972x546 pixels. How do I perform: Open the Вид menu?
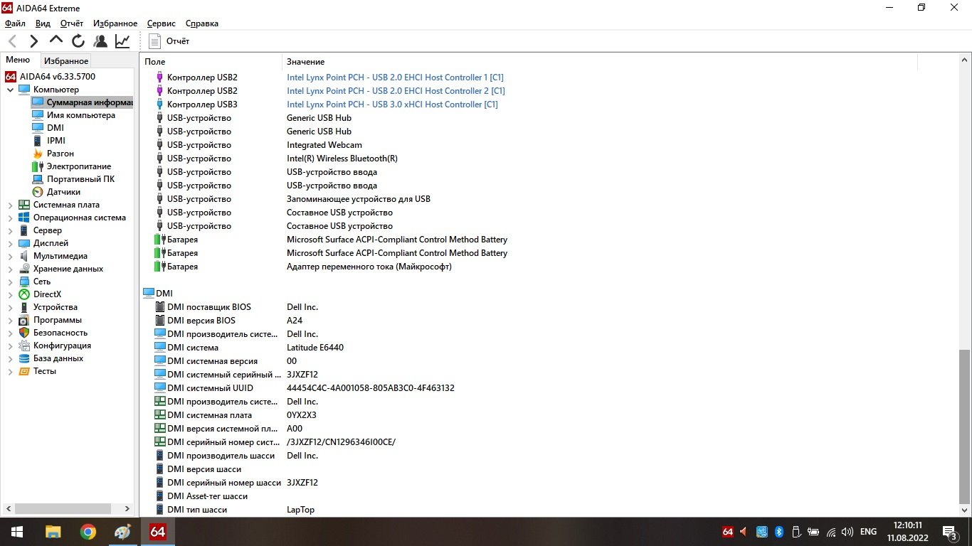(43, 23)
